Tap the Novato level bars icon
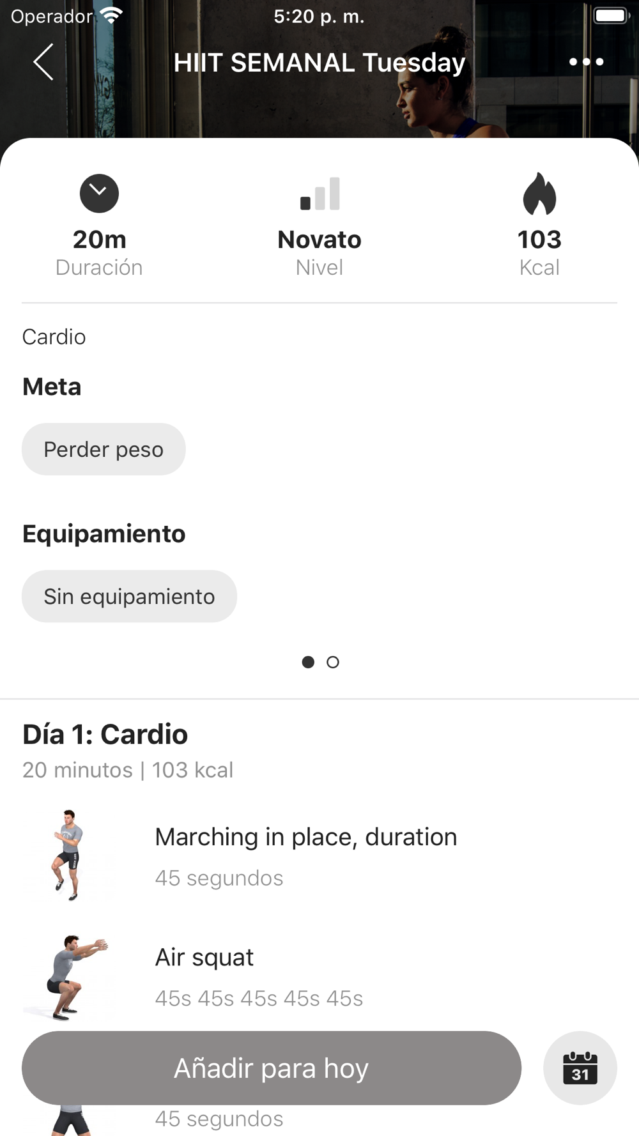The height and width of the screenshot is (1136, 639). [319, 194]
